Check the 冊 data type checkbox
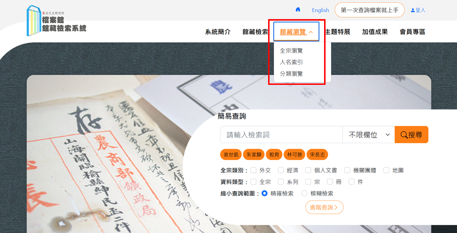This screenshot has height=233, width=457. point(330,182)
